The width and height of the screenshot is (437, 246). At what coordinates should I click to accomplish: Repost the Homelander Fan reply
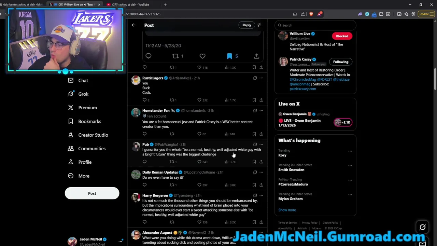click(x=172, y=134)
